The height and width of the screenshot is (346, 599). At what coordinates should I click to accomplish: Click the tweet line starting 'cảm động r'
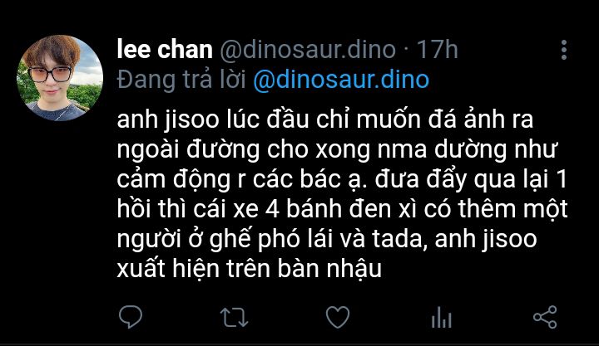click(342, 179)
